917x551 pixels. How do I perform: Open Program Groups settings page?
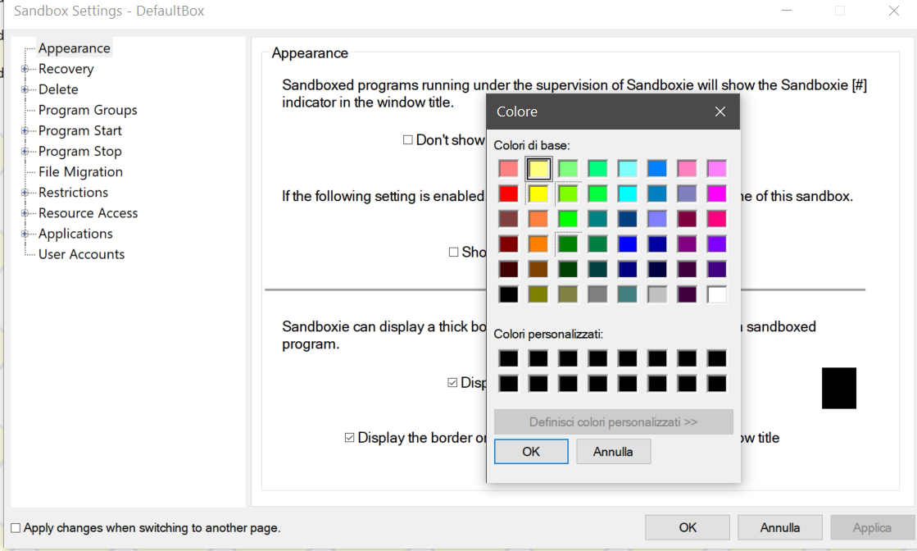coord(88,110)
